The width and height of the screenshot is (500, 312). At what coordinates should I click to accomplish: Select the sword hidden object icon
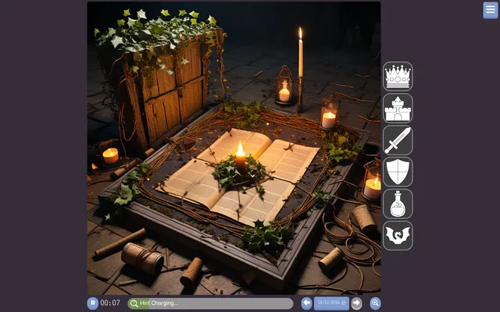point(398,140)
